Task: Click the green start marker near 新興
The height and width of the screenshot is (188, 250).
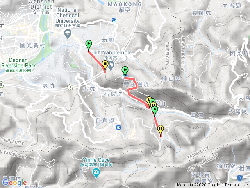Action: [89, 45]
